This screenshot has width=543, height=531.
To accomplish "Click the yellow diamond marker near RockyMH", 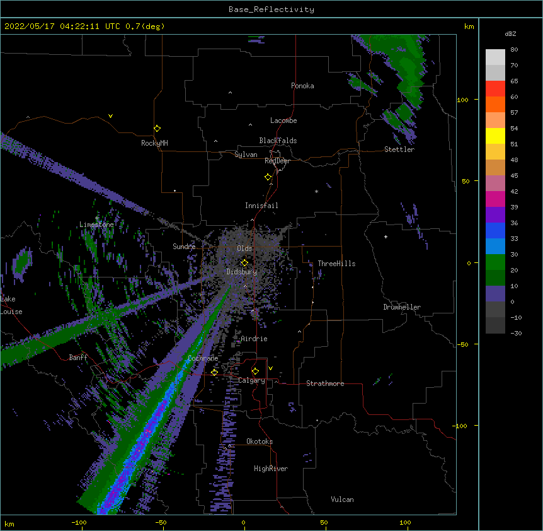I will 157,129.
